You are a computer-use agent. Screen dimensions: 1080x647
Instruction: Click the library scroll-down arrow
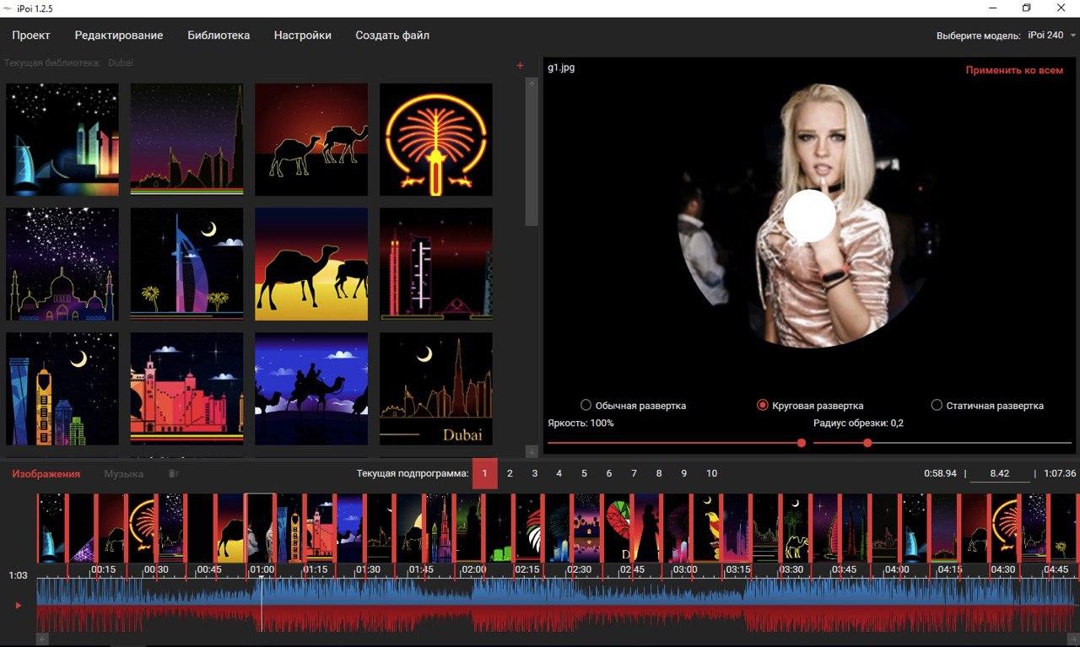point(532,451)
